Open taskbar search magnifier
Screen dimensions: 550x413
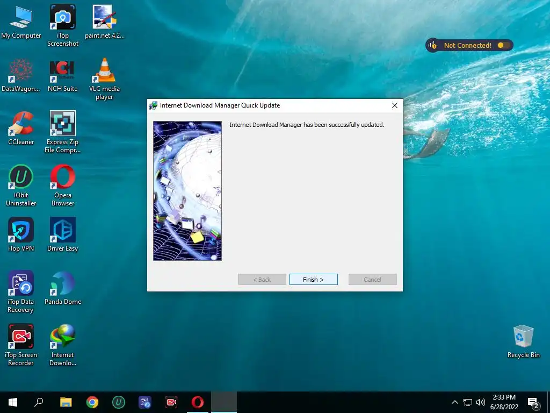(x=39, y=402)
